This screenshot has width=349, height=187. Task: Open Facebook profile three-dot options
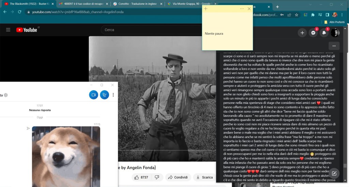[x=334, y=46]
